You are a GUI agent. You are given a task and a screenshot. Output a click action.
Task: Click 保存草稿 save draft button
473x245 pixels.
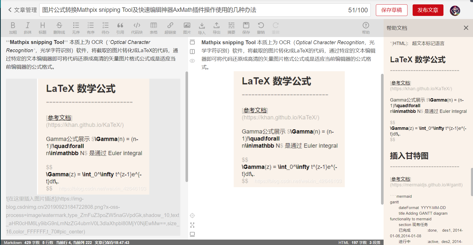tap(392, 10)
